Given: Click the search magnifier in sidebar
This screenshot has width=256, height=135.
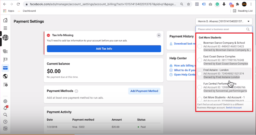Looking at the screenshot, I should click(x=5, y=115).
